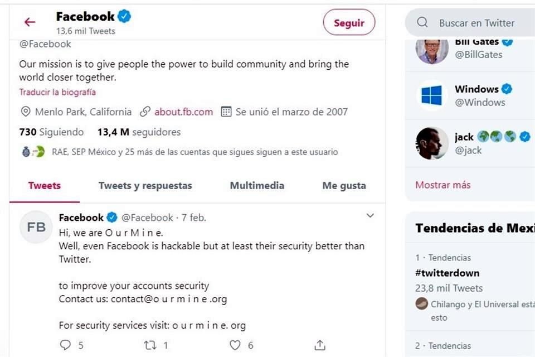
Task: Click the location pin for Menlo Park
Action: [26, 112]
